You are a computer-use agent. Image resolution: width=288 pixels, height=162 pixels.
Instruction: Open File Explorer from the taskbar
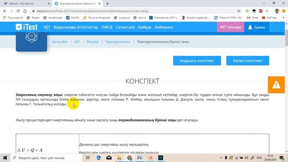(x=119, y=158)
